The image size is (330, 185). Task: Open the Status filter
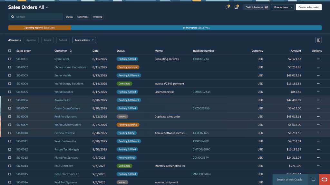click(x=69, y=16)
